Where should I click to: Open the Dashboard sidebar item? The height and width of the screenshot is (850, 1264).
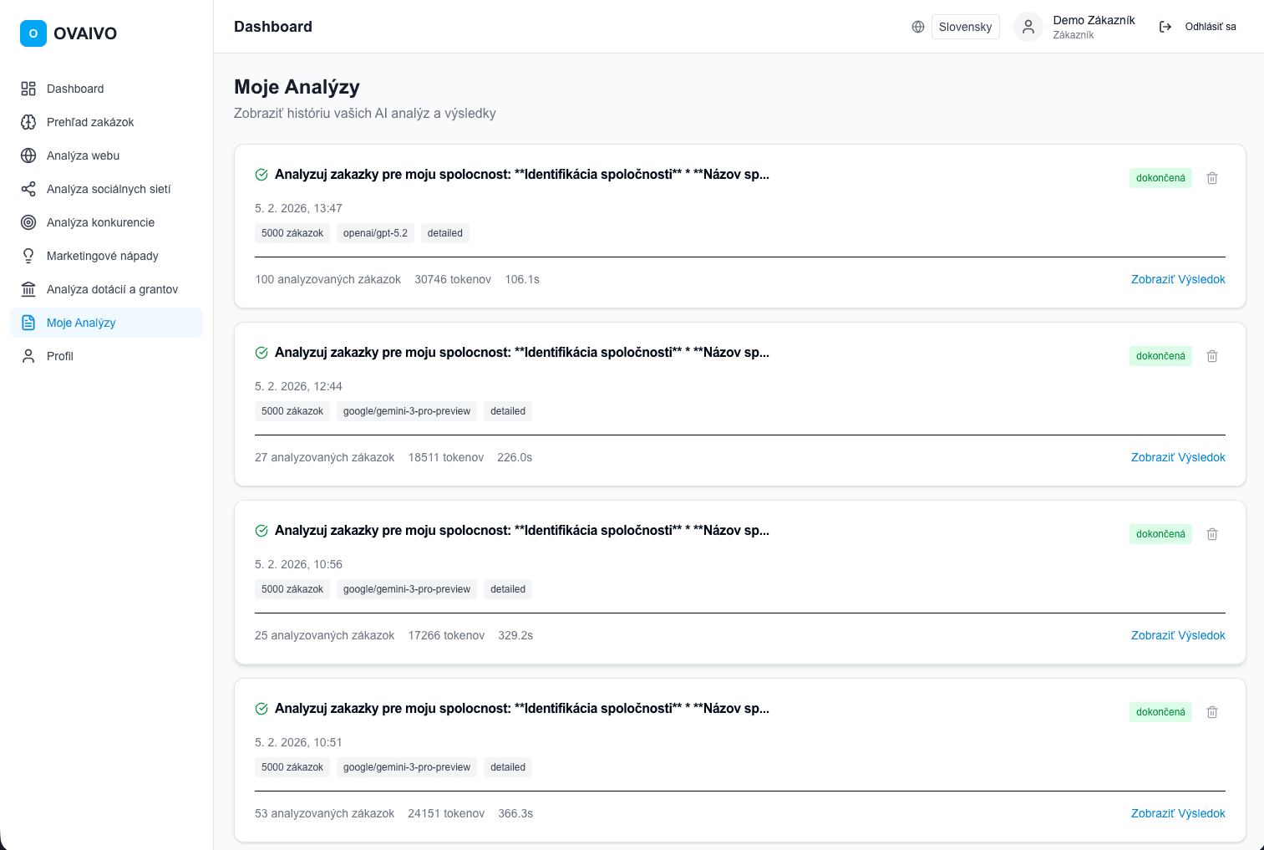(x=75, y=89)
